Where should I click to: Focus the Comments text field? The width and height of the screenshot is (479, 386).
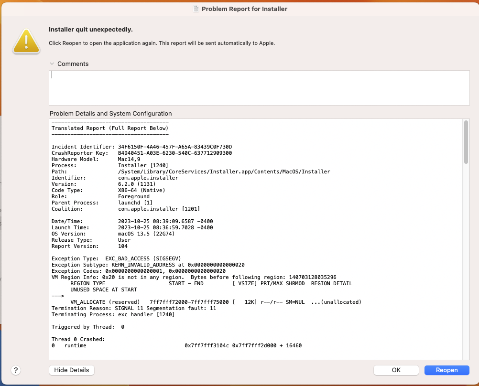coord(259,88)
